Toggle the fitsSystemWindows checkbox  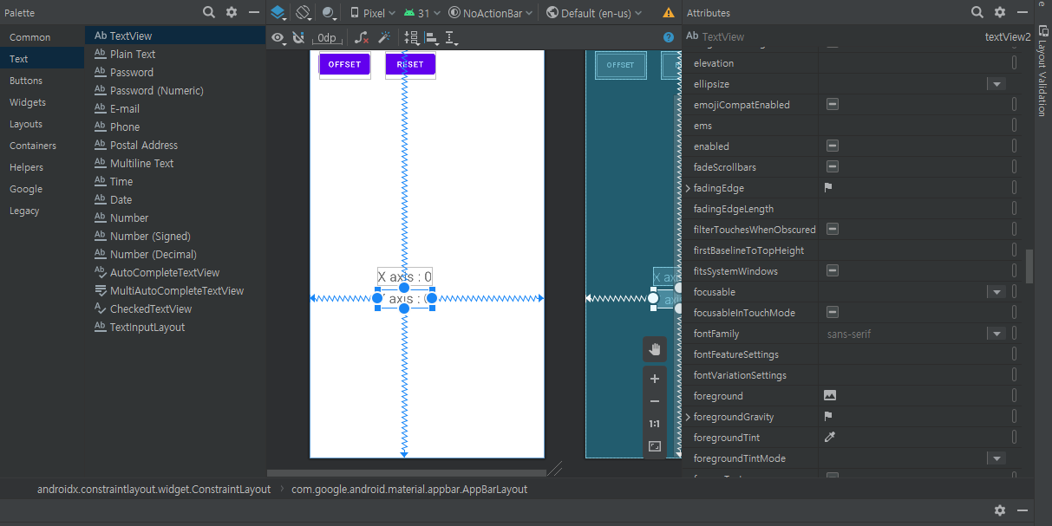832,270
